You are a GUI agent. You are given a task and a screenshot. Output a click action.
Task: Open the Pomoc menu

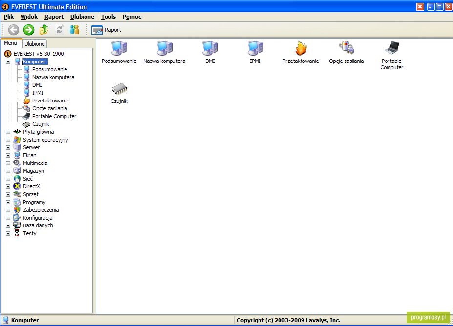point(132,17)
